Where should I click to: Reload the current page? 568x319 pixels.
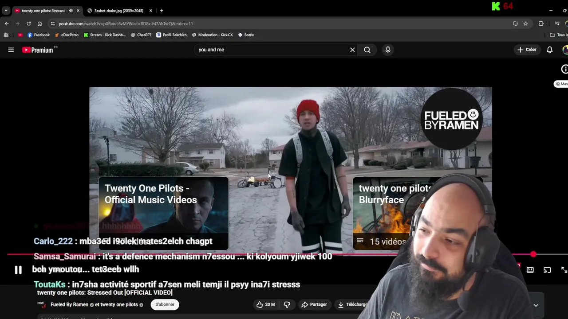click(x=28, y=23)
